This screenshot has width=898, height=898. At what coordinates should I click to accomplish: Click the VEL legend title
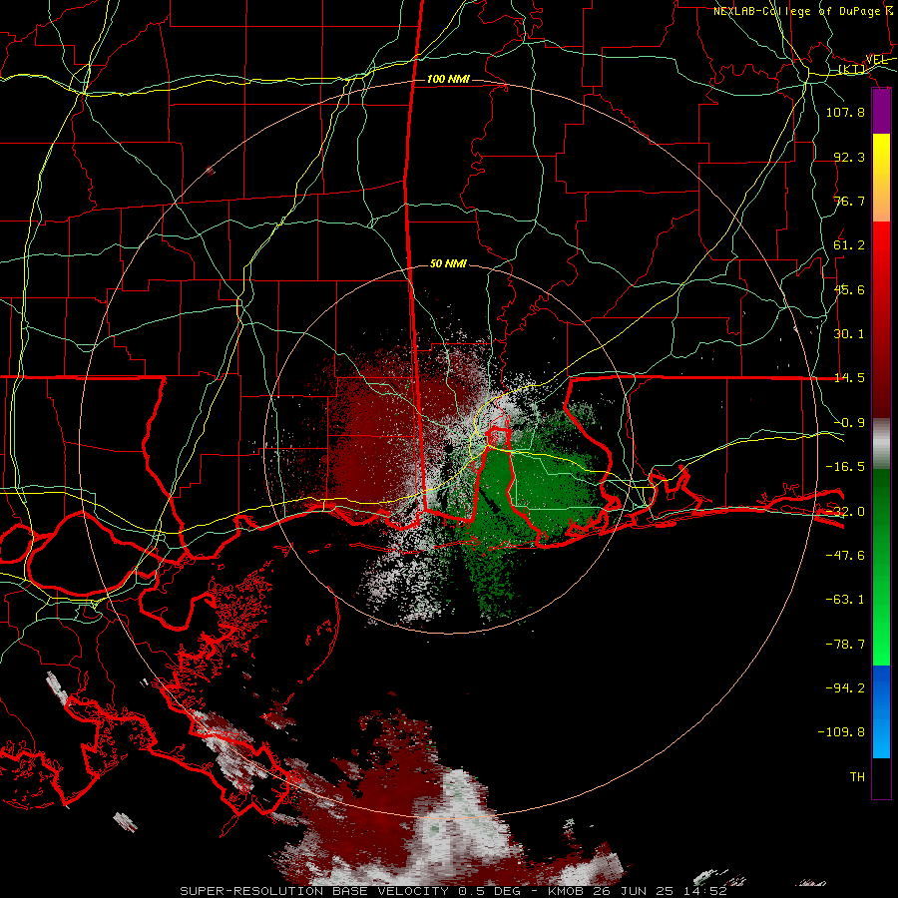pos(876,60)
